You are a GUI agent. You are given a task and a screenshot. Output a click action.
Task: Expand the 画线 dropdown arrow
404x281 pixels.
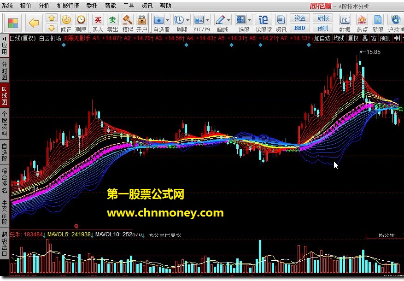[229, 20]
